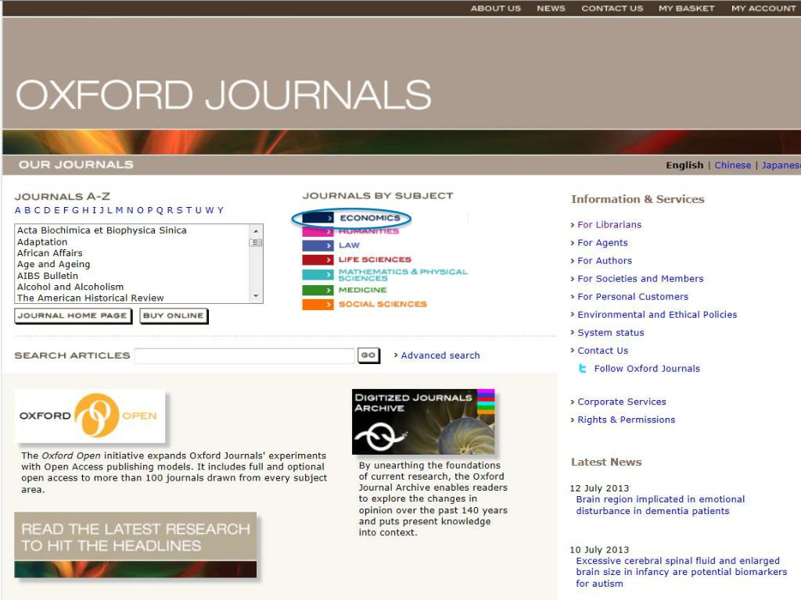Image resolution: width=801 pixels, height=600 pixels.
Task: Open Contact Us in top navigation
Action: click(612, 8)
